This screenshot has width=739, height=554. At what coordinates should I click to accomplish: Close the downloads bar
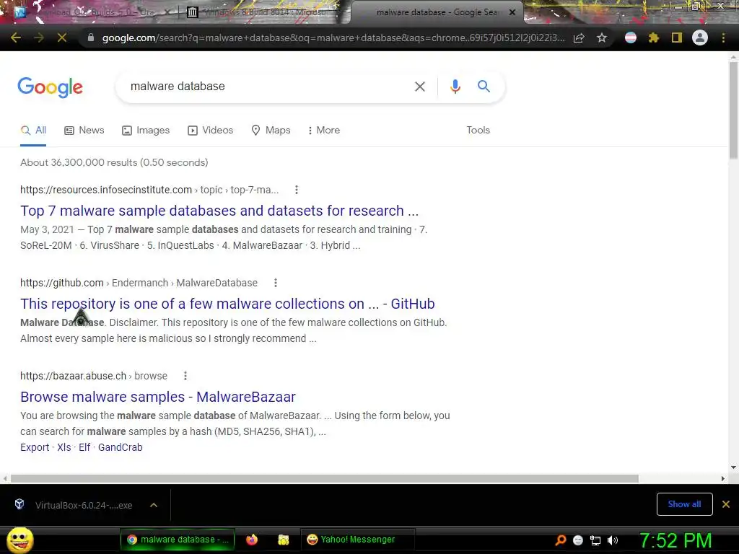pos(726,504)
